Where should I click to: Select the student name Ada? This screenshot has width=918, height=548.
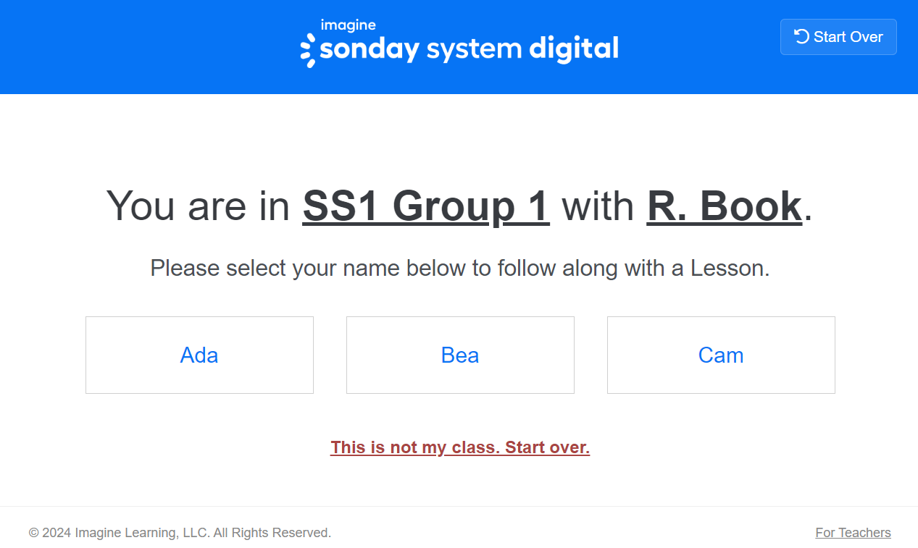pos(199,355)
